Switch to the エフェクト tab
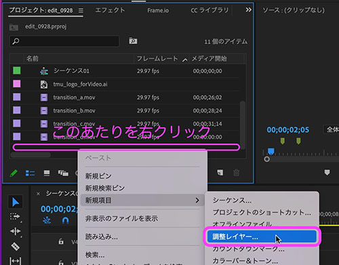The width and height of the screenshot is (339, 265). pyautogui.click(x=110, y=10)
